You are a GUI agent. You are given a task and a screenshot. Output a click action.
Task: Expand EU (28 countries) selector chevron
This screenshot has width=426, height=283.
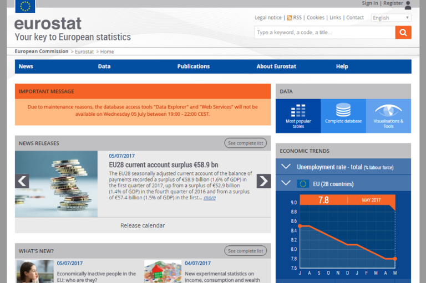click(x=286, y=183)
